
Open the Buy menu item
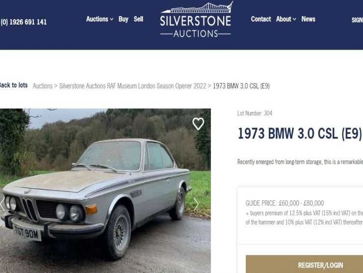click(124, 19)
